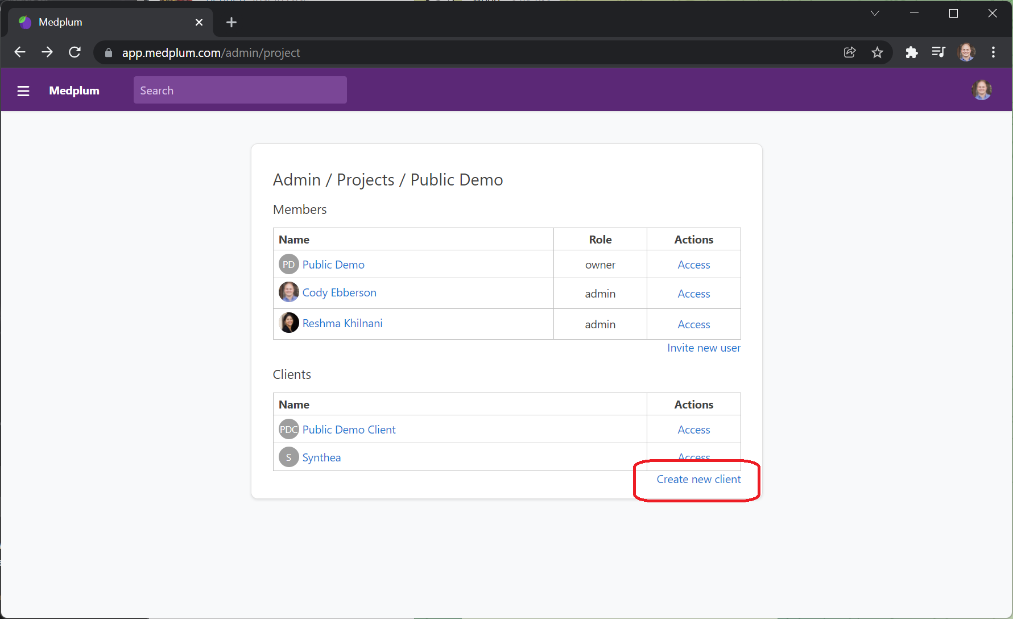Select the Synthea client name
1013x619 pixels.
click(x=321, y=457)
